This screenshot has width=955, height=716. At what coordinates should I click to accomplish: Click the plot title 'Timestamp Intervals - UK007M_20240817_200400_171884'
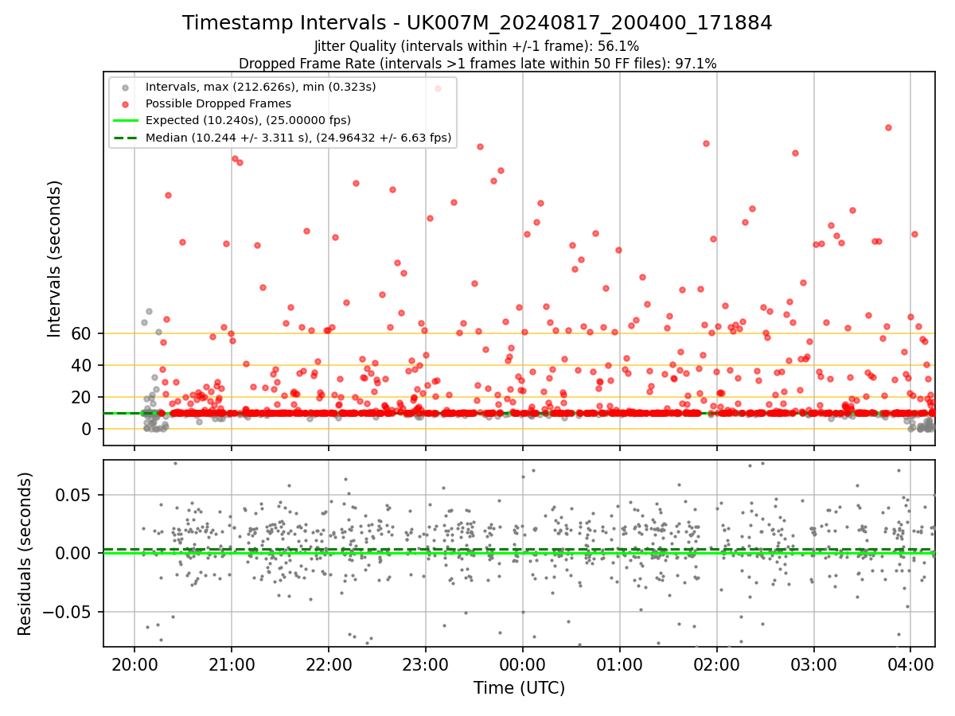point(477,23)
